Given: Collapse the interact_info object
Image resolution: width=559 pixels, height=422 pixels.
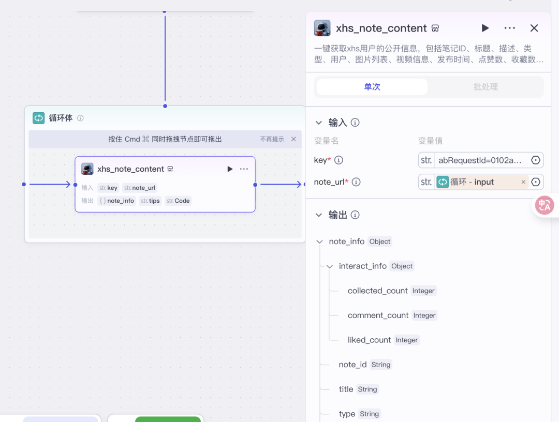Looking at the screenshot, I should tap(329, 266).
